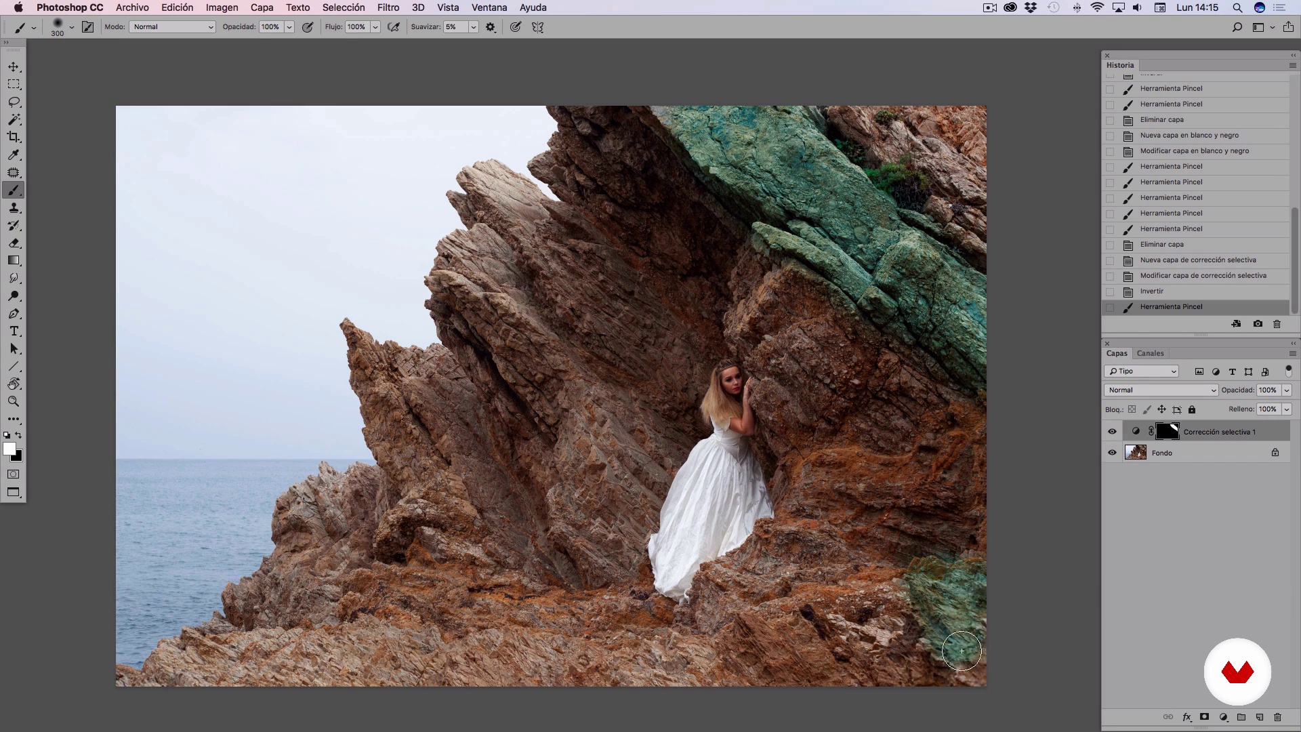Open brush preset picker arrow
Screen dimensions: 1301x732
[71, 27]
